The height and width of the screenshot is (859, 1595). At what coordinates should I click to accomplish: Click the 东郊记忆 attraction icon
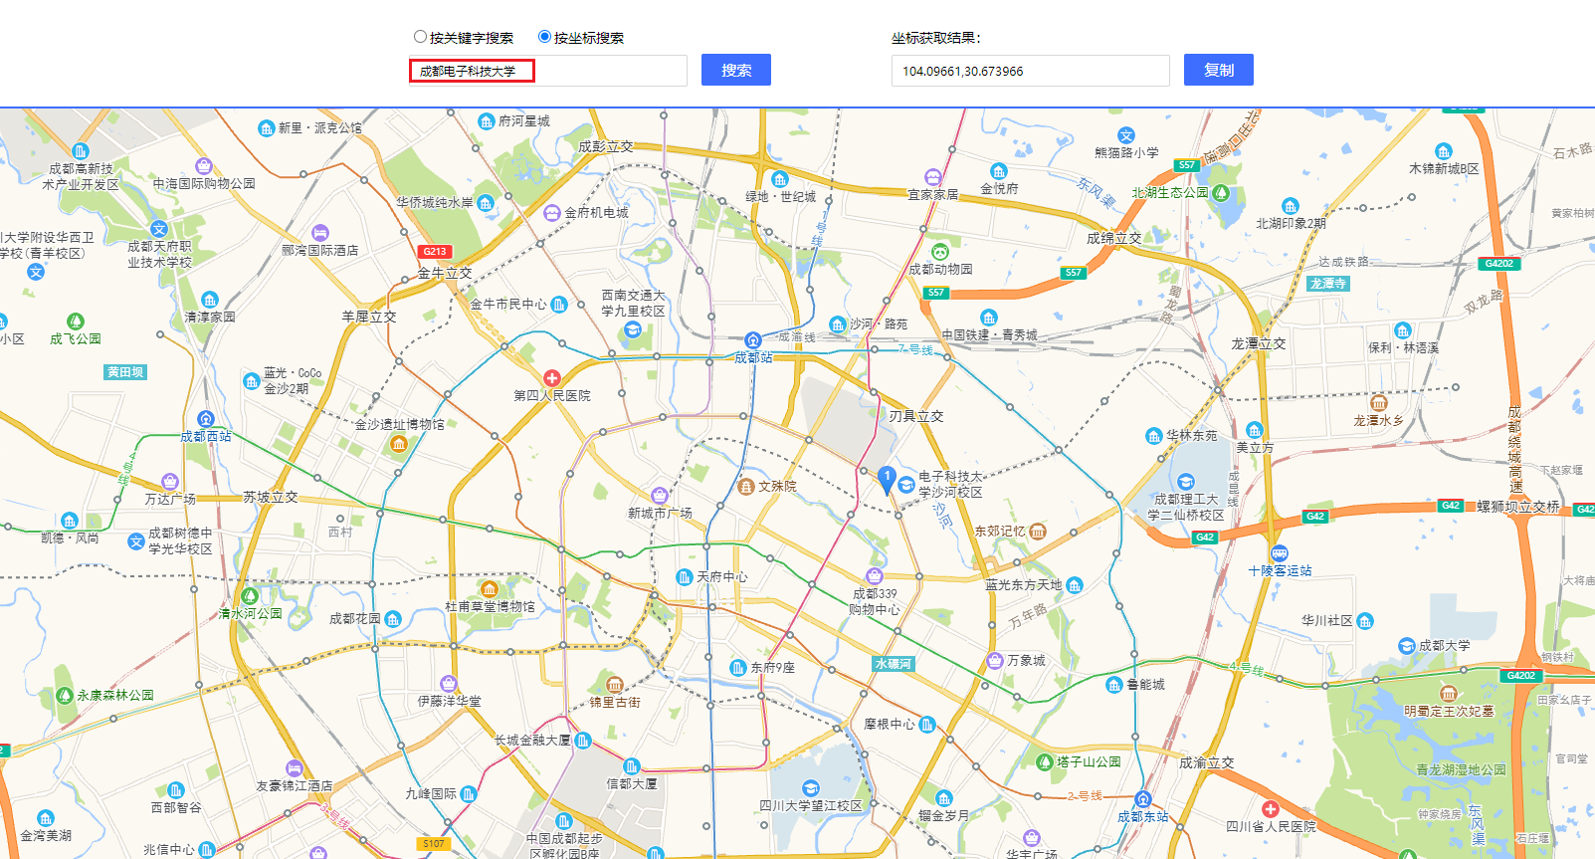pos(1038,531)
